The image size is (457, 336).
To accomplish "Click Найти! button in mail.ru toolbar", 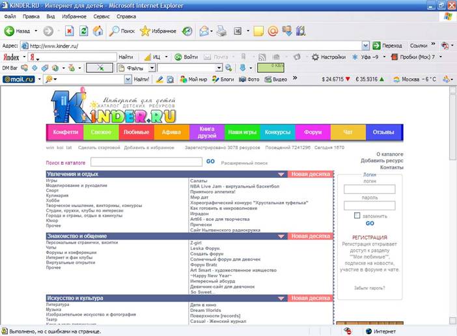I will [x=141, y=79].
